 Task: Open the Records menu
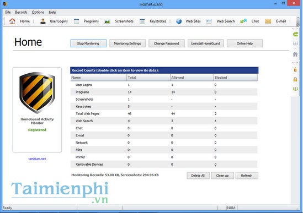pos(22,12)
